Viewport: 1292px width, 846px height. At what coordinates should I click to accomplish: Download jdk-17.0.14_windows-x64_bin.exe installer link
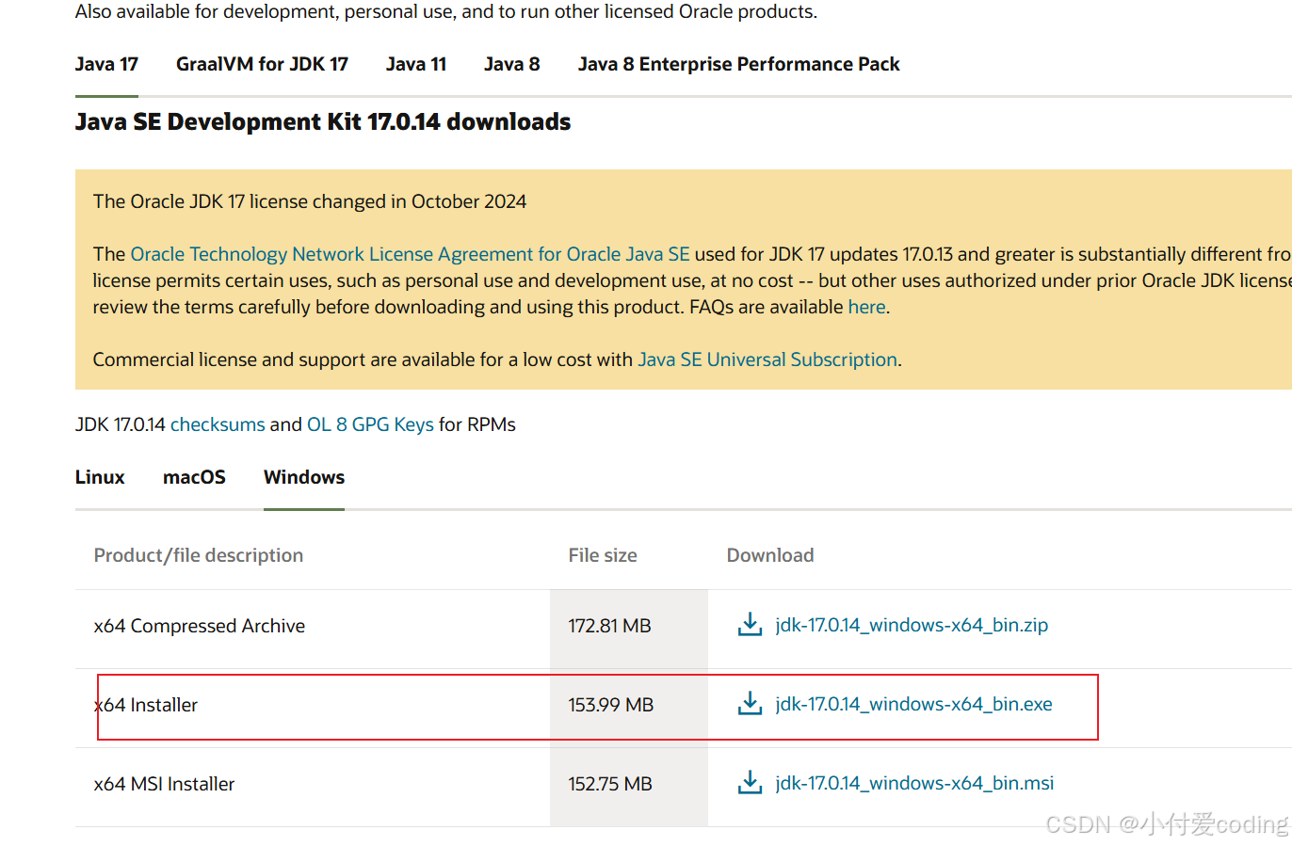(913, 704)
